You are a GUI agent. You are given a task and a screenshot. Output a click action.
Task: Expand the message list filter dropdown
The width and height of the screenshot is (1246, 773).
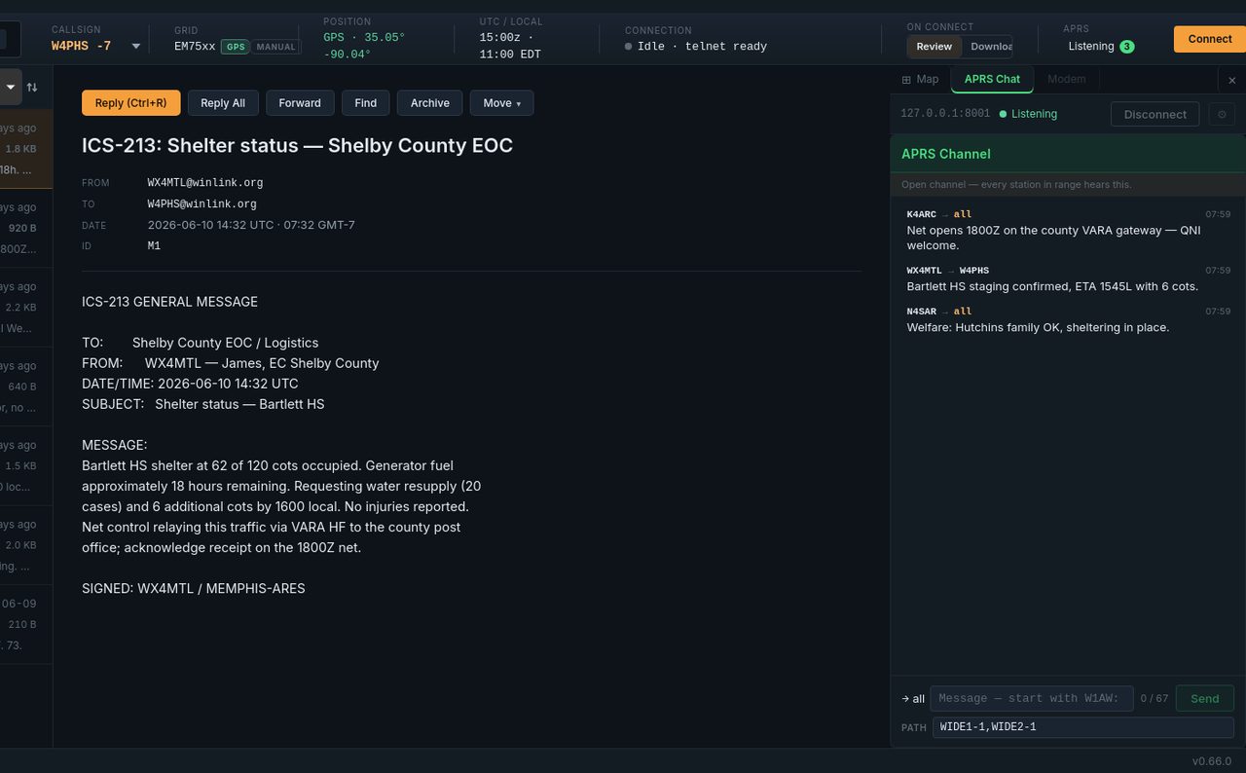(x=11, y=87)
